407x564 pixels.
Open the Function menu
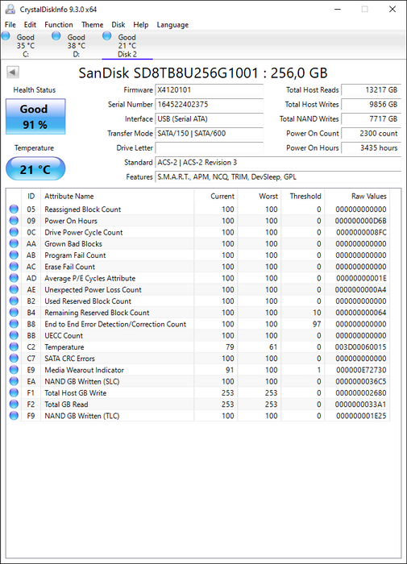coord(59,24)
